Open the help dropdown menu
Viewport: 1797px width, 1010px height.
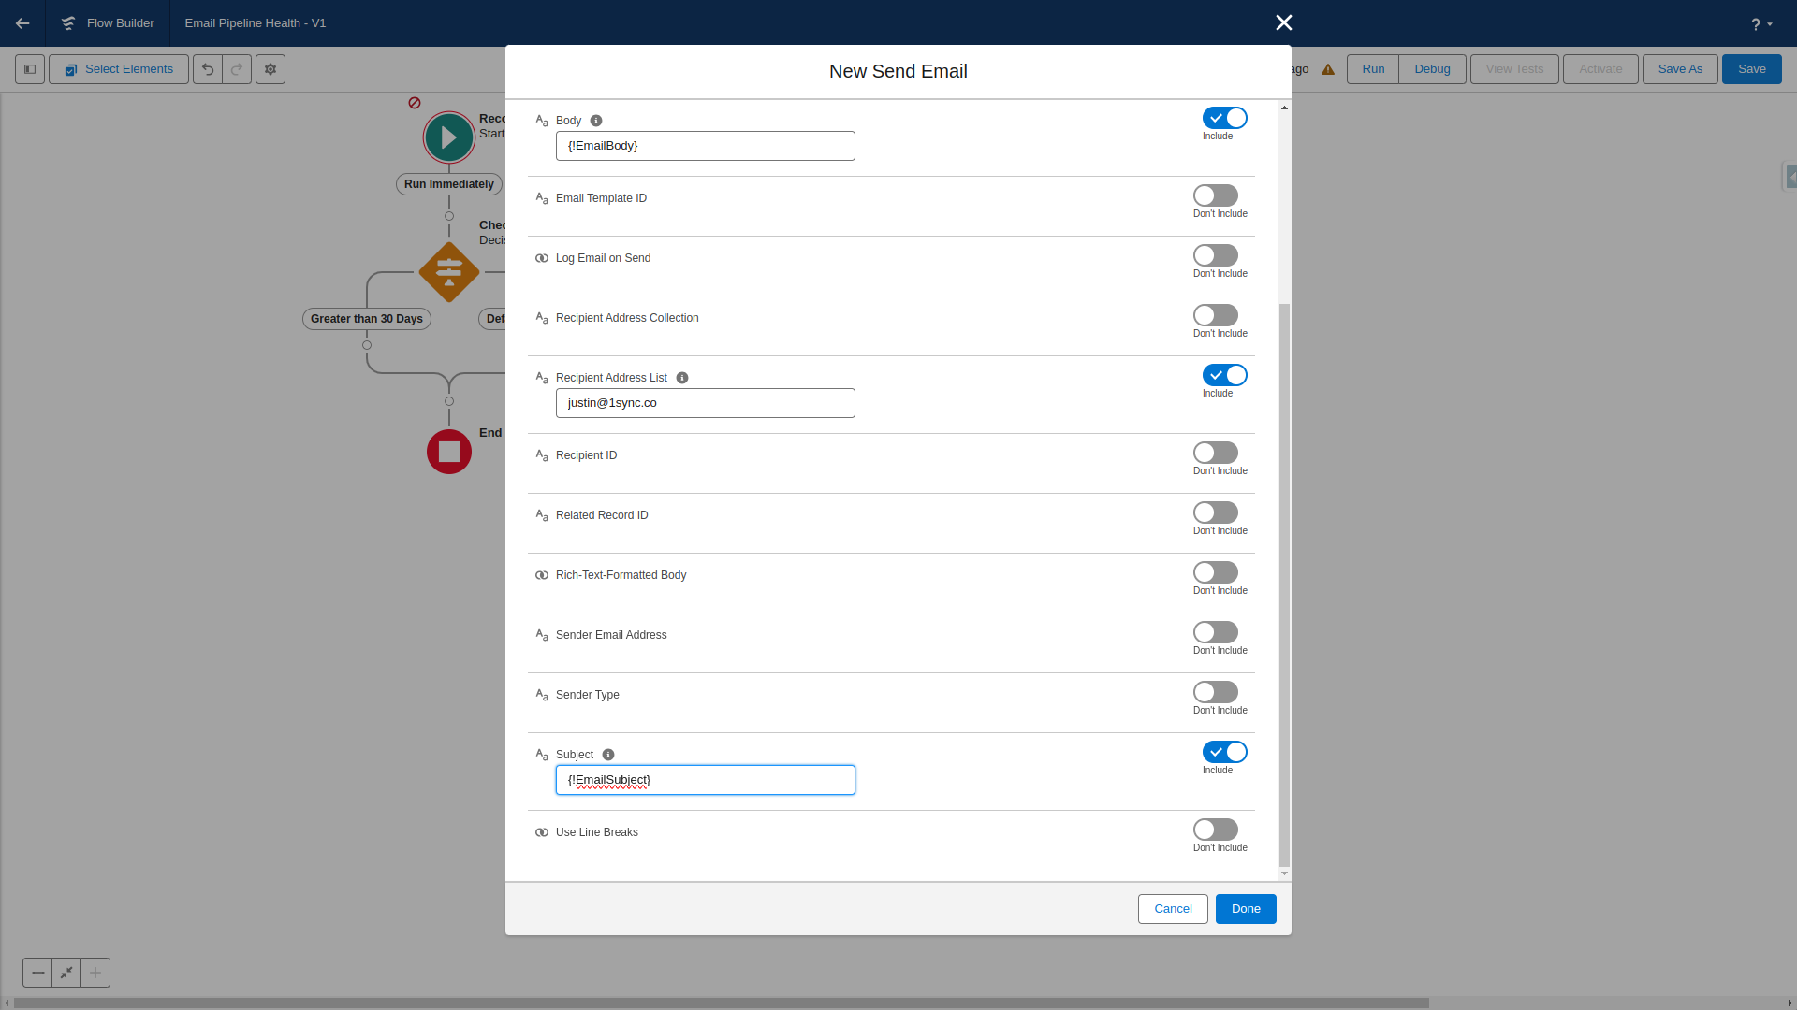[x=1761, y=23]
